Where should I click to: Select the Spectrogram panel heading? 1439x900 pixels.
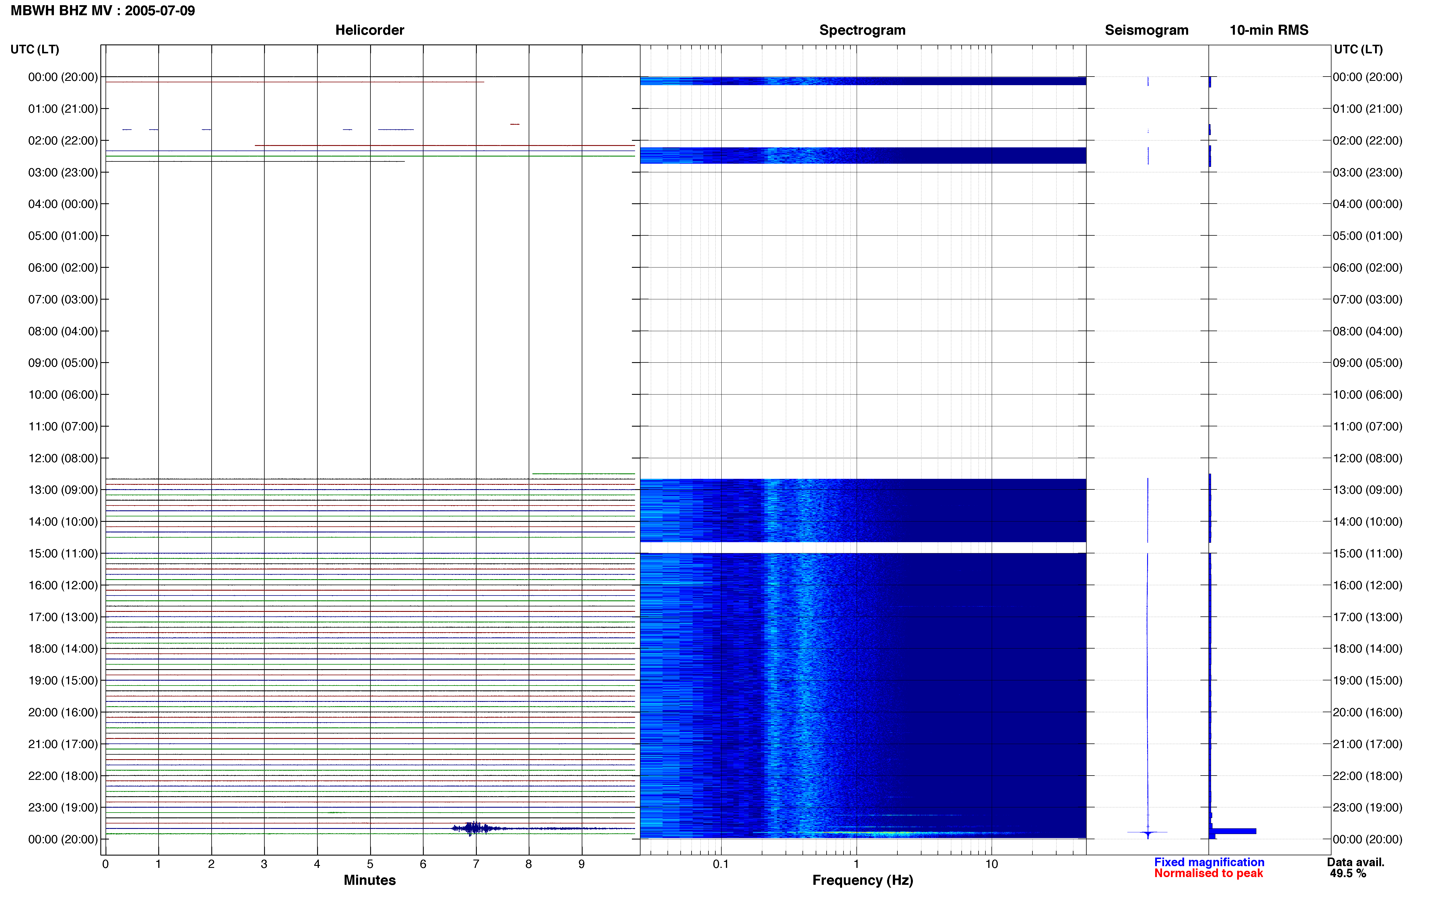[862, 30]
